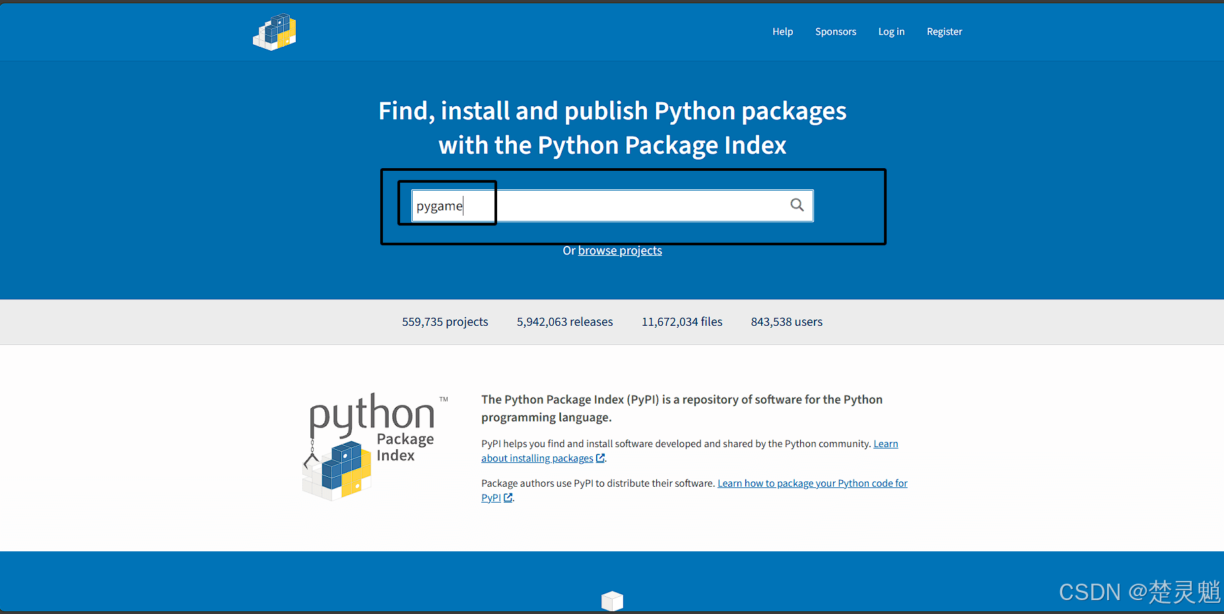Follow the 'browse projects' link
Viewport: 1224px width, 614px height.
point(619,251)
